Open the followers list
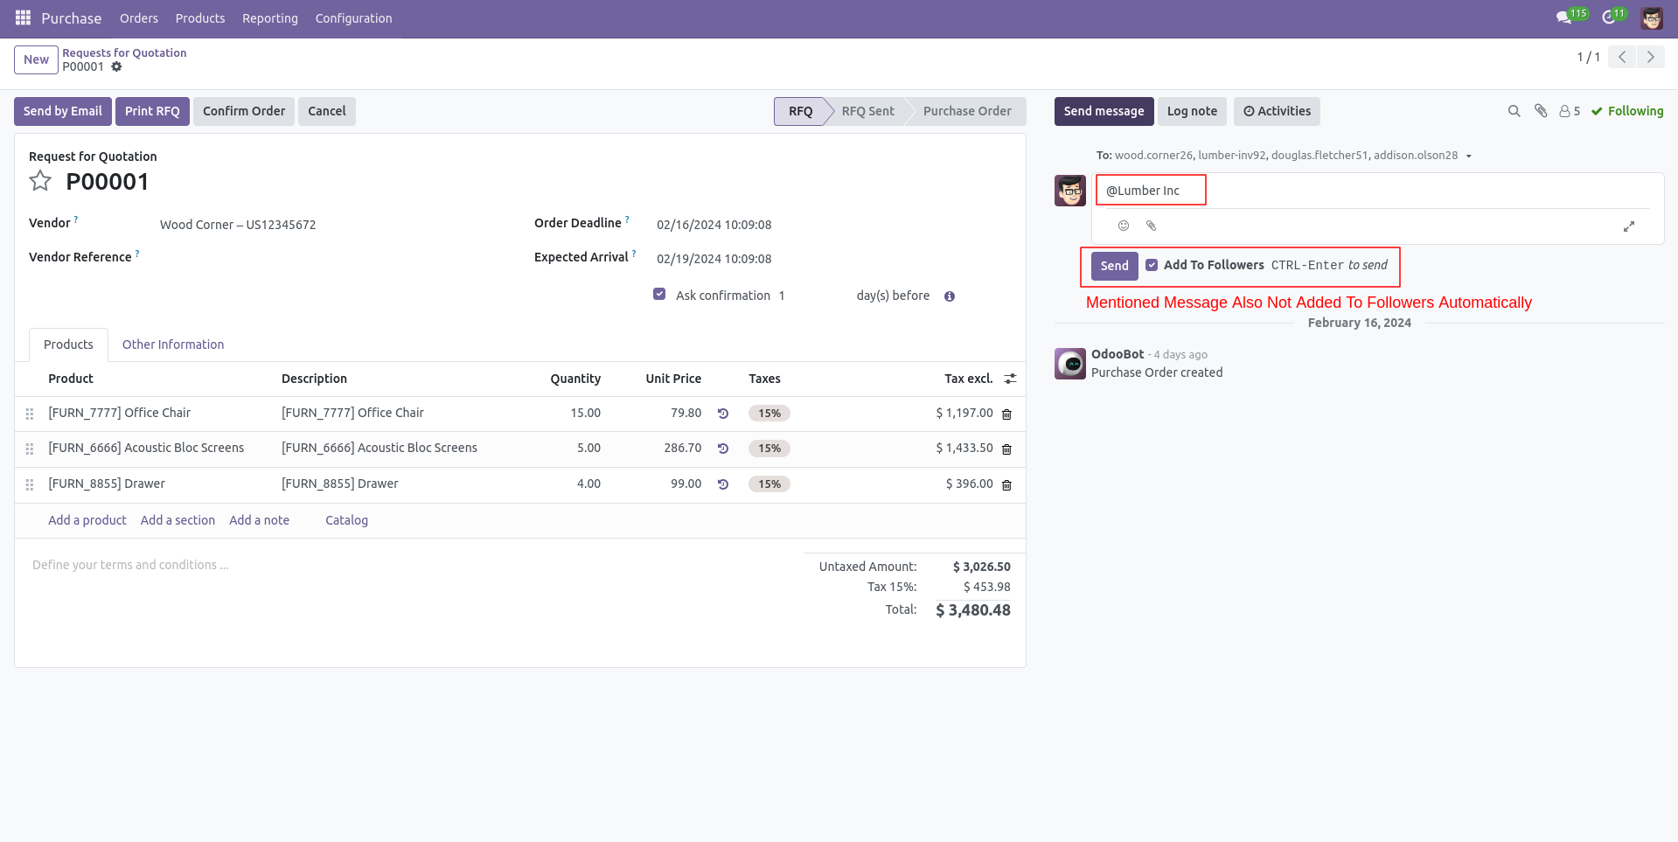1678x842 pixels. click(1568, 111)
